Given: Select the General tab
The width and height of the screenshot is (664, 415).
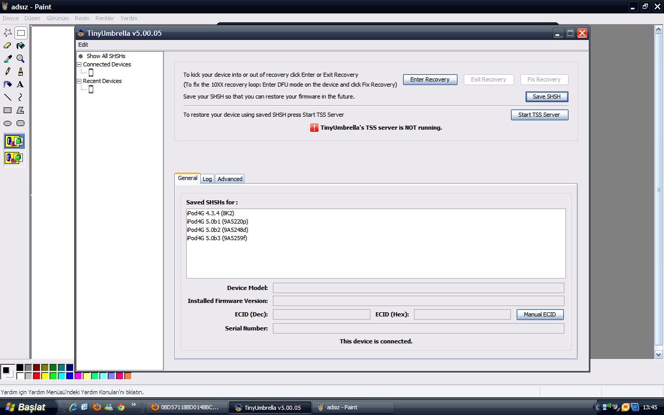Looking at the screenshot, I should click(x=187, y=178).
